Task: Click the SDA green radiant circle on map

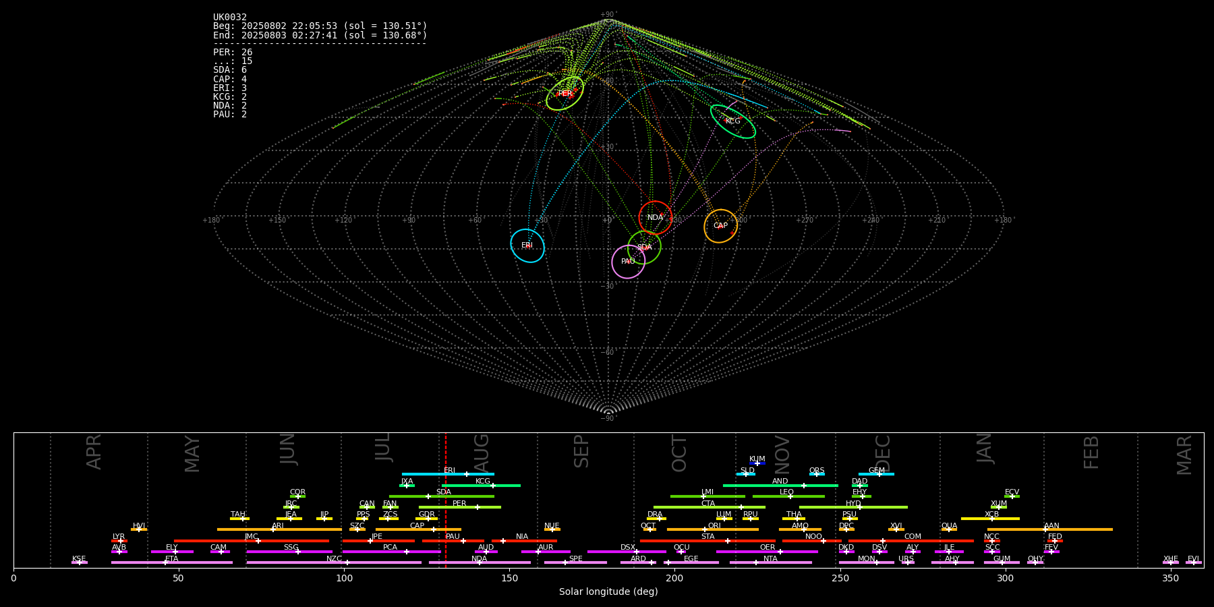Action: 645,248
